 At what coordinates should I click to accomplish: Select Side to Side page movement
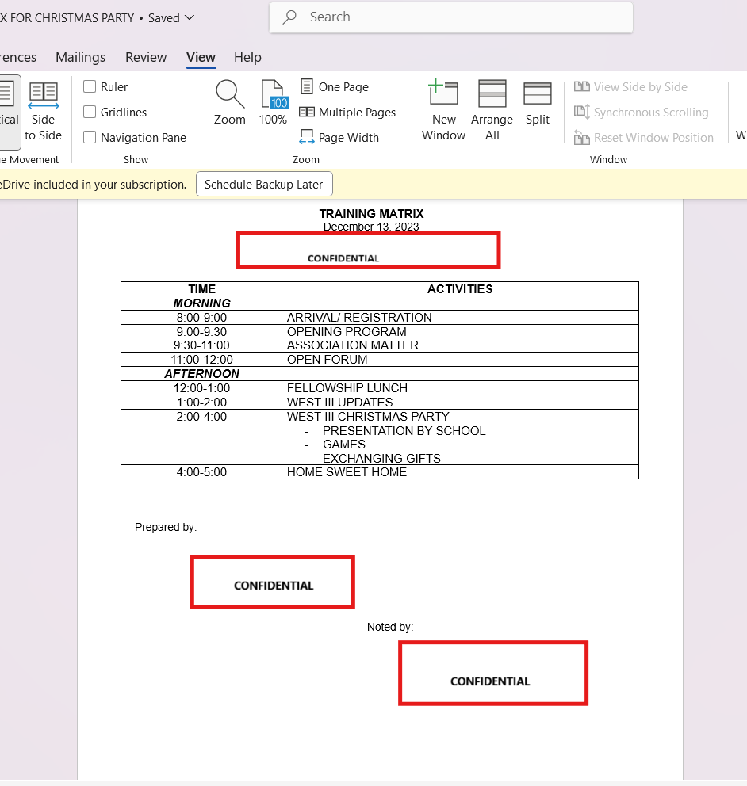(x=43, y=111)
